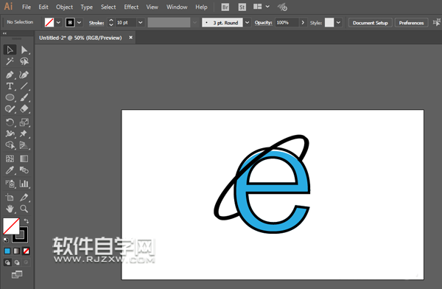This screenshot has width=442, height=289.
Task: Select the Width/Warp tool
Action: click(10, 133)
